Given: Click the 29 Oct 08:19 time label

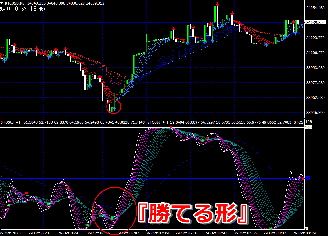Looking at the screenshot, I should (x=304, y=233).
